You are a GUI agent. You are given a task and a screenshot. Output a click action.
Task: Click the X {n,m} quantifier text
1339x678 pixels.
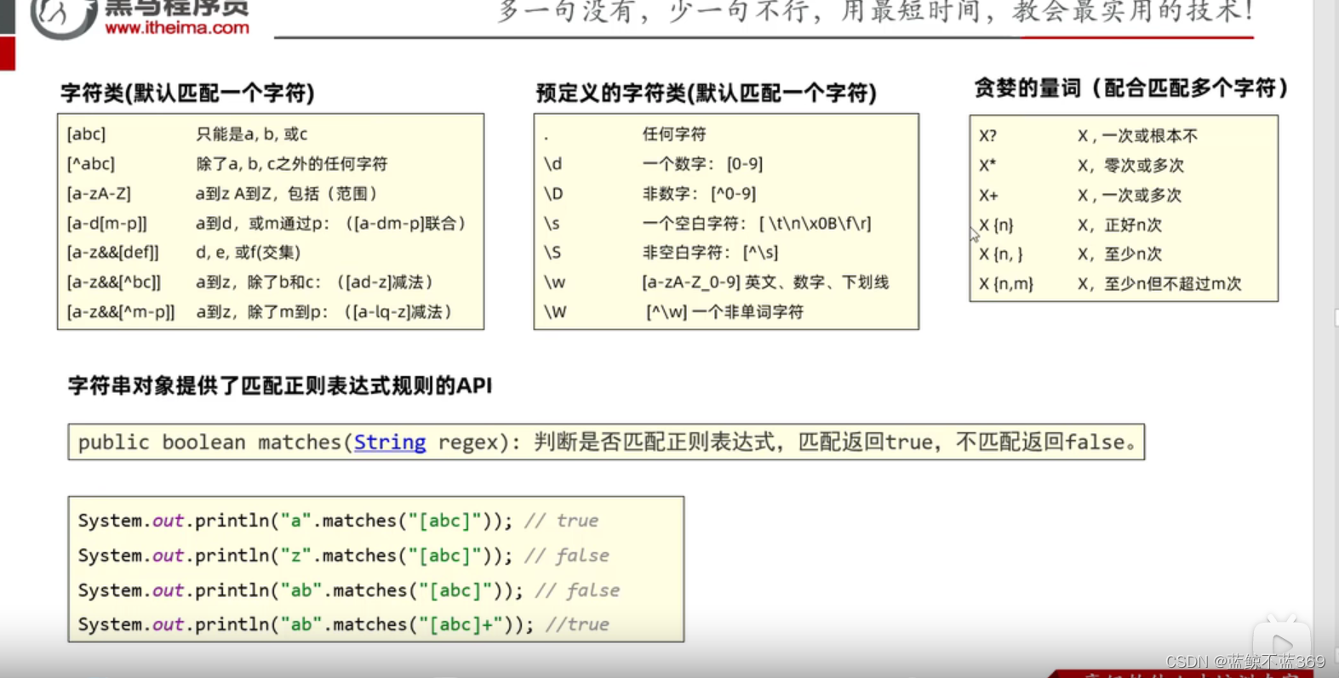[x=1006, y=284]
